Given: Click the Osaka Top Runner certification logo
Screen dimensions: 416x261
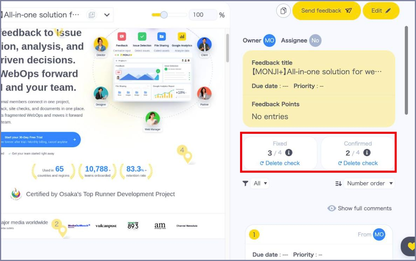Looking at the screenshot, I should pyautogui.click(x=16, y=194).
